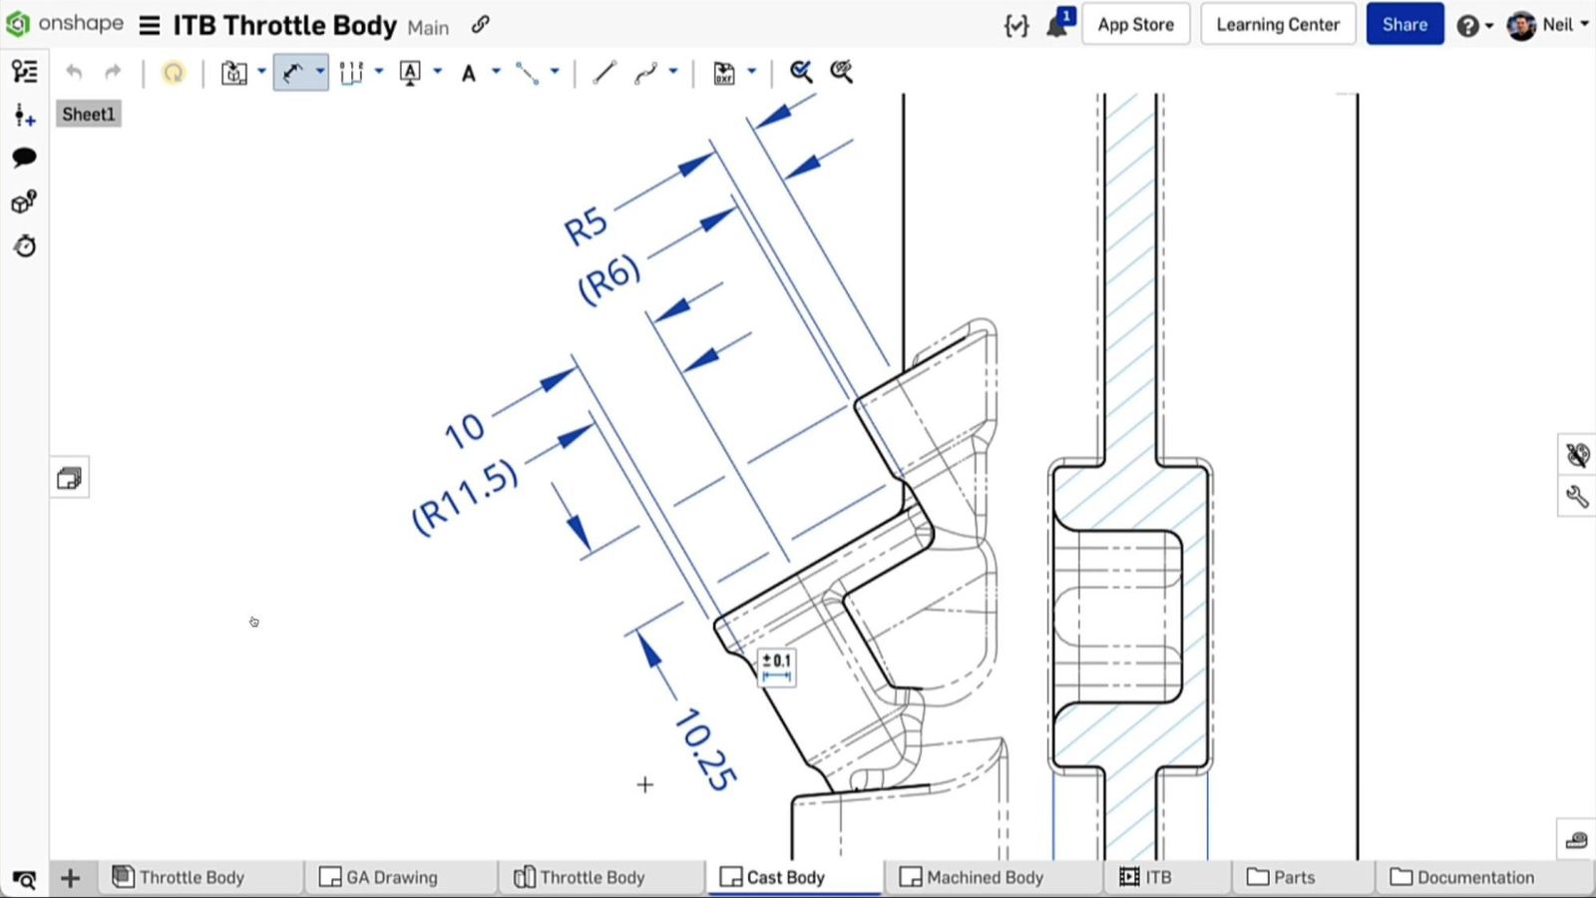Select the Line sketch tool
The width and height of the screenshot is (1596, 898).
tap(603, 72)
